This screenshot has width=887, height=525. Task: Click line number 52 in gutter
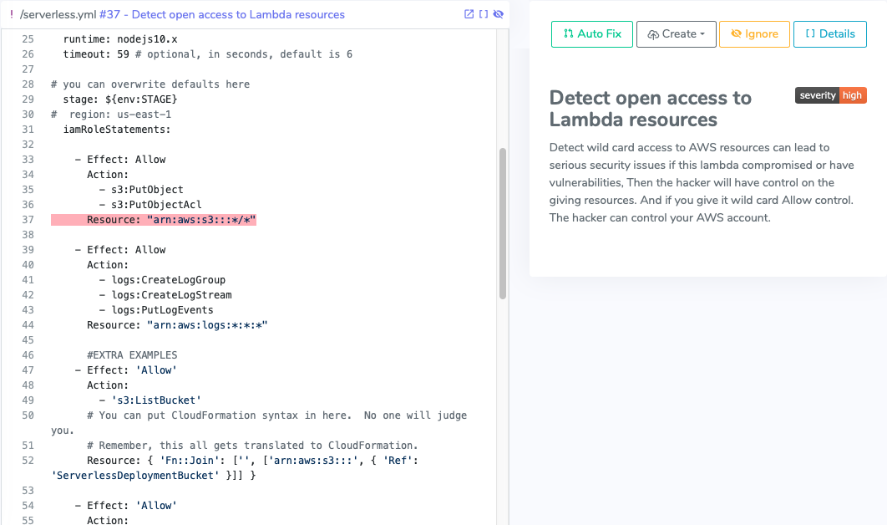[28, 461]
